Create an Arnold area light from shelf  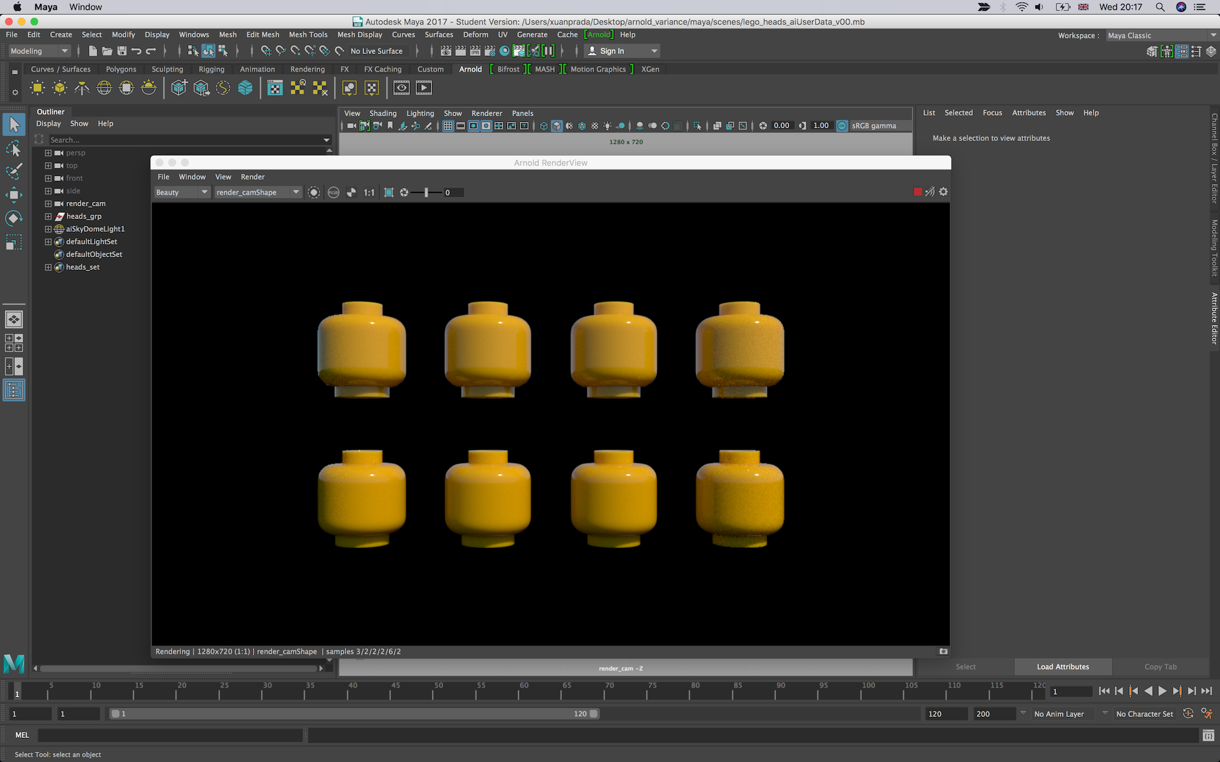pyautogui.click(x=37, y=88)
